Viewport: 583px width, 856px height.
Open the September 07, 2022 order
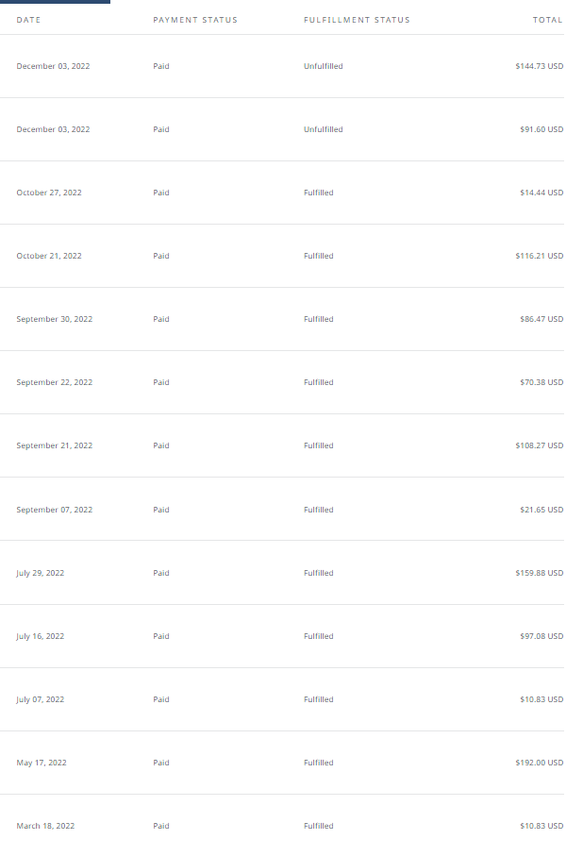[282, 510]
